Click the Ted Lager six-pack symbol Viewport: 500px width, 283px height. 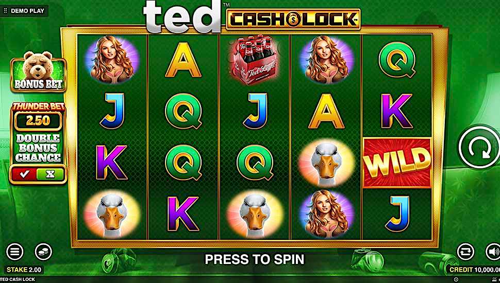click(255, 59)
